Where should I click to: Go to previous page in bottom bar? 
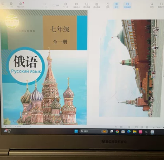tap(11, 126)
